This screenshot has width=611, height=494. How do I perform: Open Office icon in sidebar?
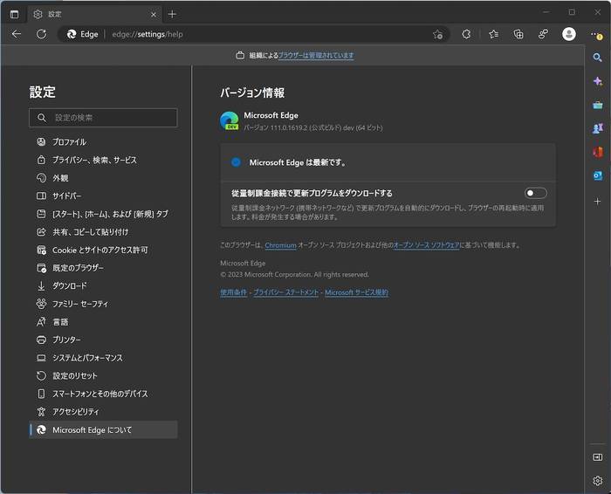tap(597, 152)
